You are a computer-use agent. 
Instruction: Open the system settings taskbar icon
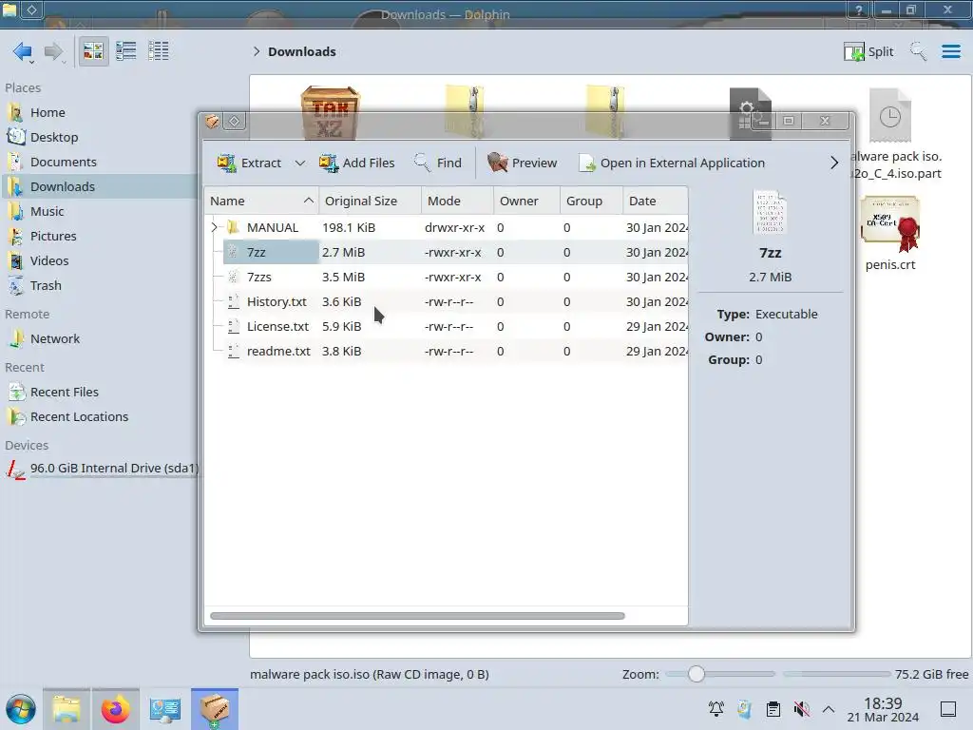tap(165, 709)
